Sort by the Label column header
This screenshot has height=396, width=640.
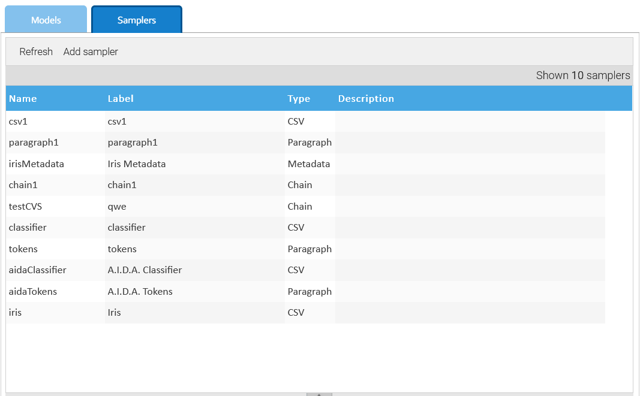tap(121, 99)
